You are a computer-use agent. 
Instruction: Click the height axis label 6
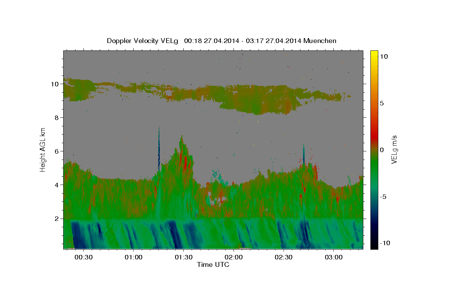coord(58,151)
